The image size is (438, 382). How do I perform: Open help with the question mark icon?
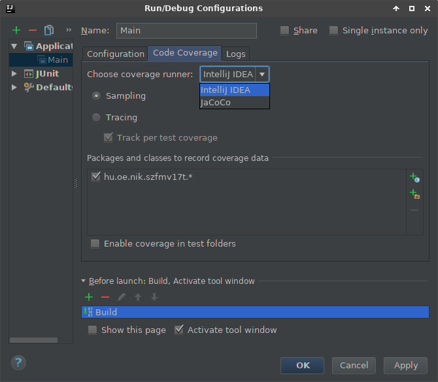[x=19, y=362]
